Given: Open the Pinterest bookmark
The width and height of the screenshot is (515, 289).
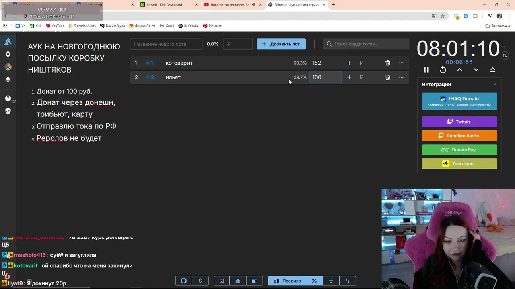Looking at the screenshot, I should click(212, 26).
